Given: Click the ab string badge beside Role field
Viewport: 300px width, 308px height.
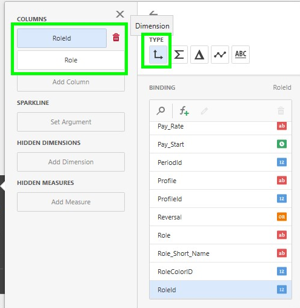Looking at the screenshot, I should (282, 235).
